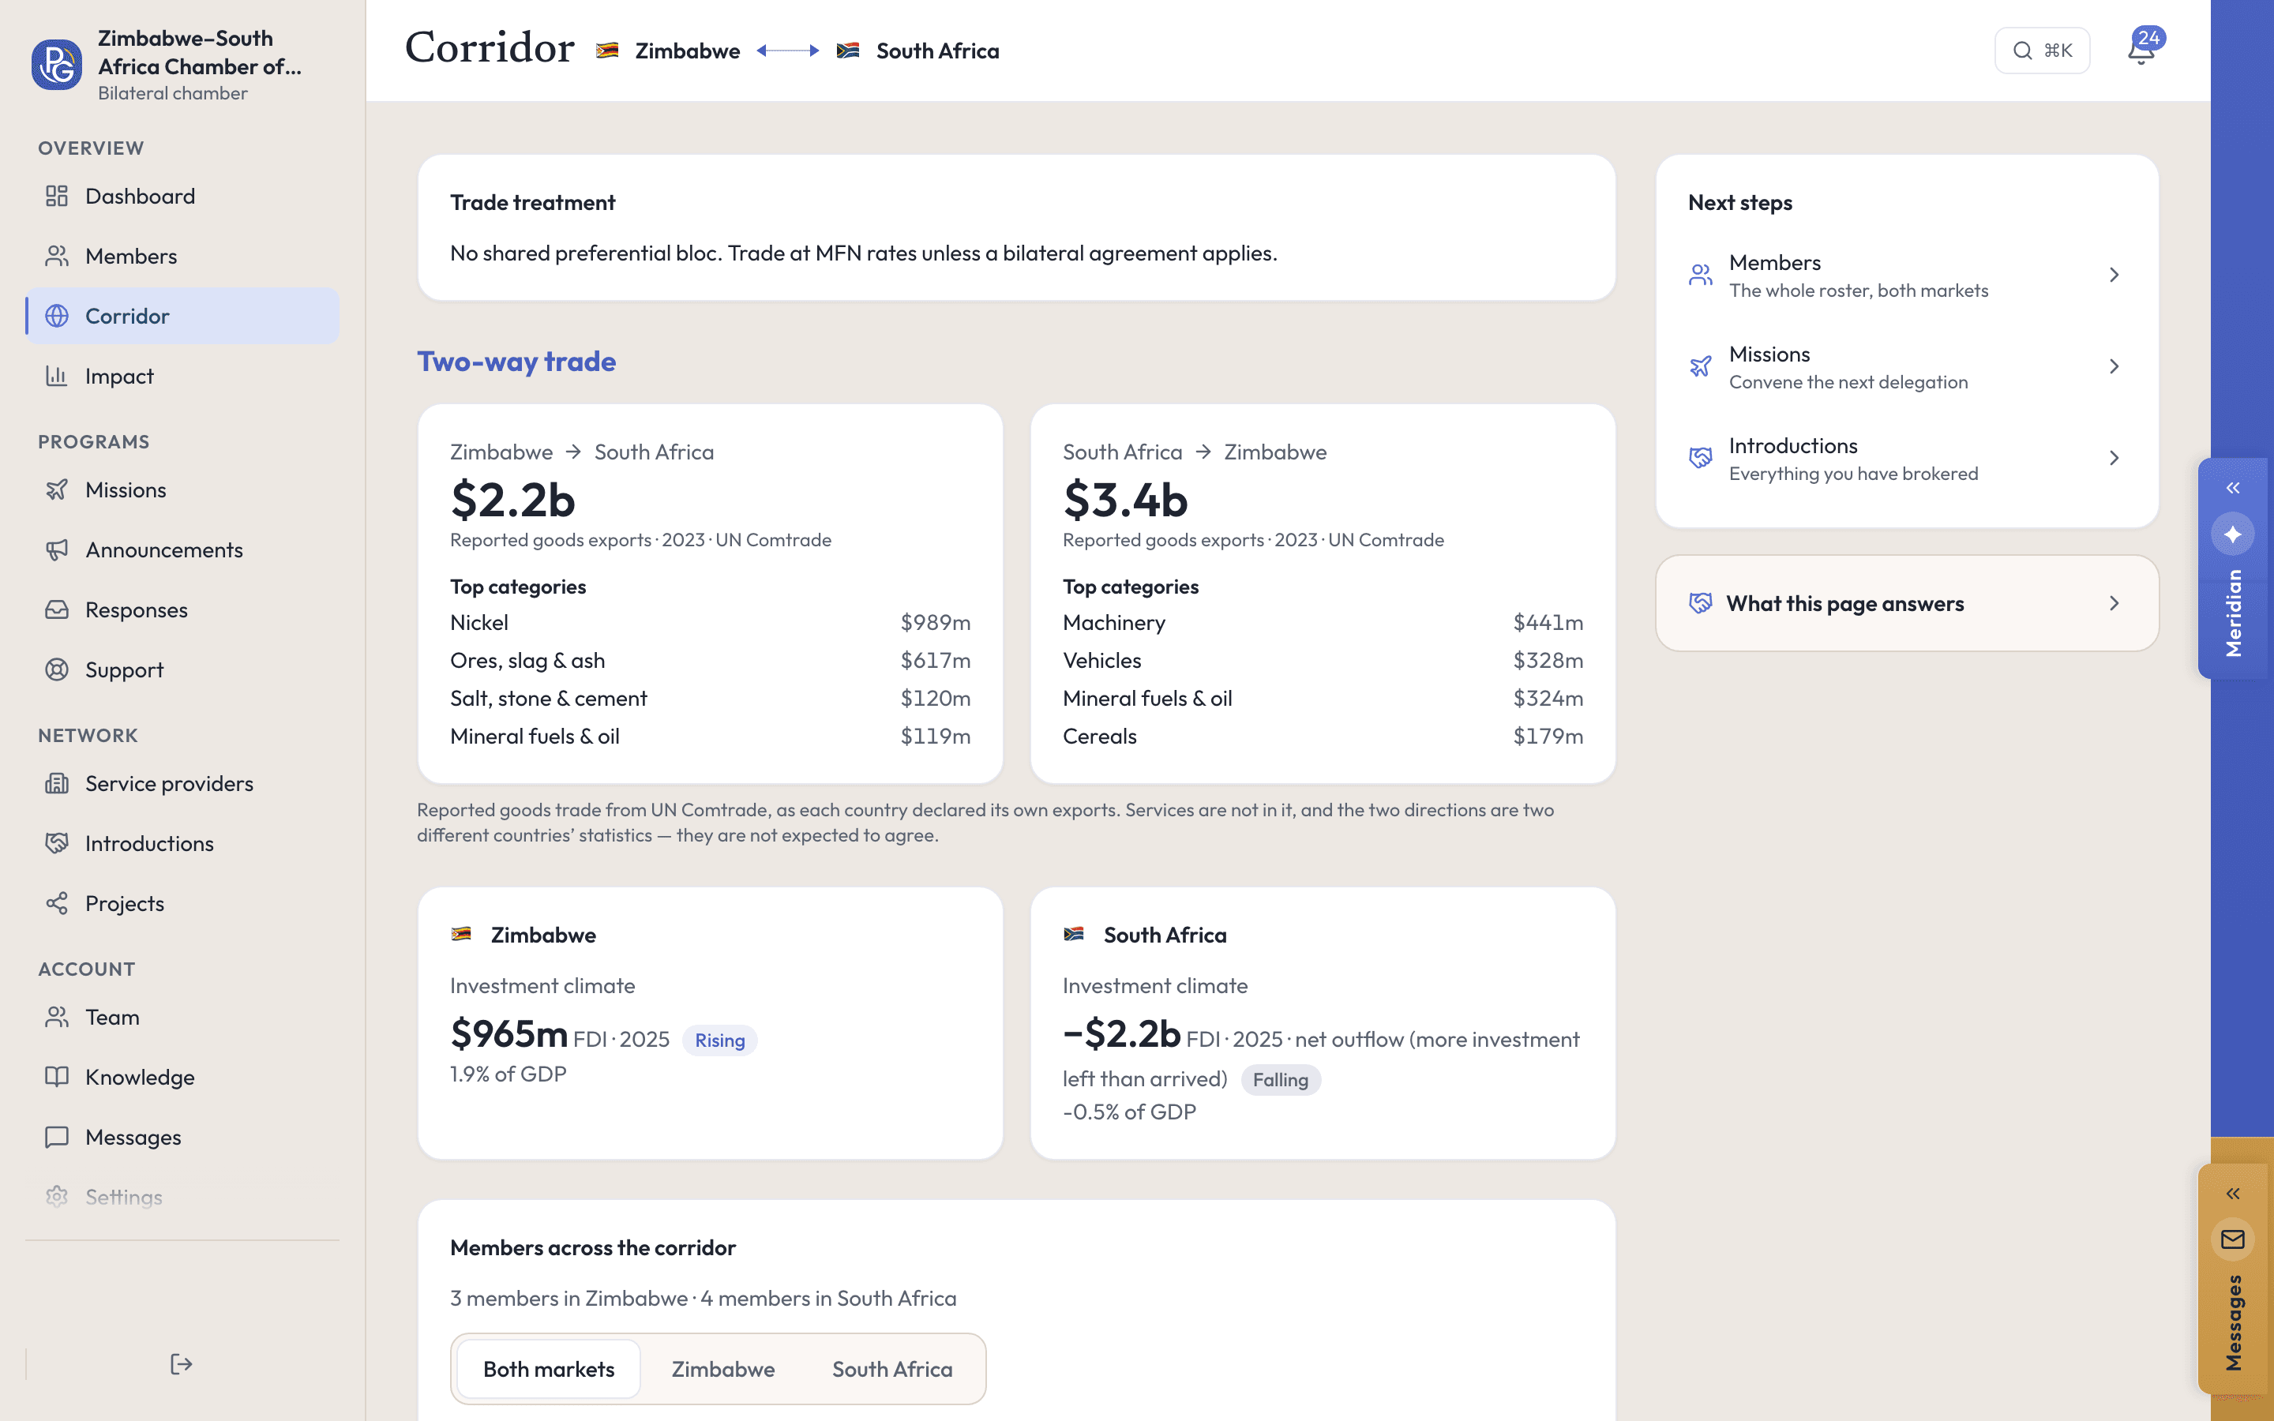Screen dimensions: 2274x1421
Task: Click the Responses inbox icon
Action: tap(58, 610)
